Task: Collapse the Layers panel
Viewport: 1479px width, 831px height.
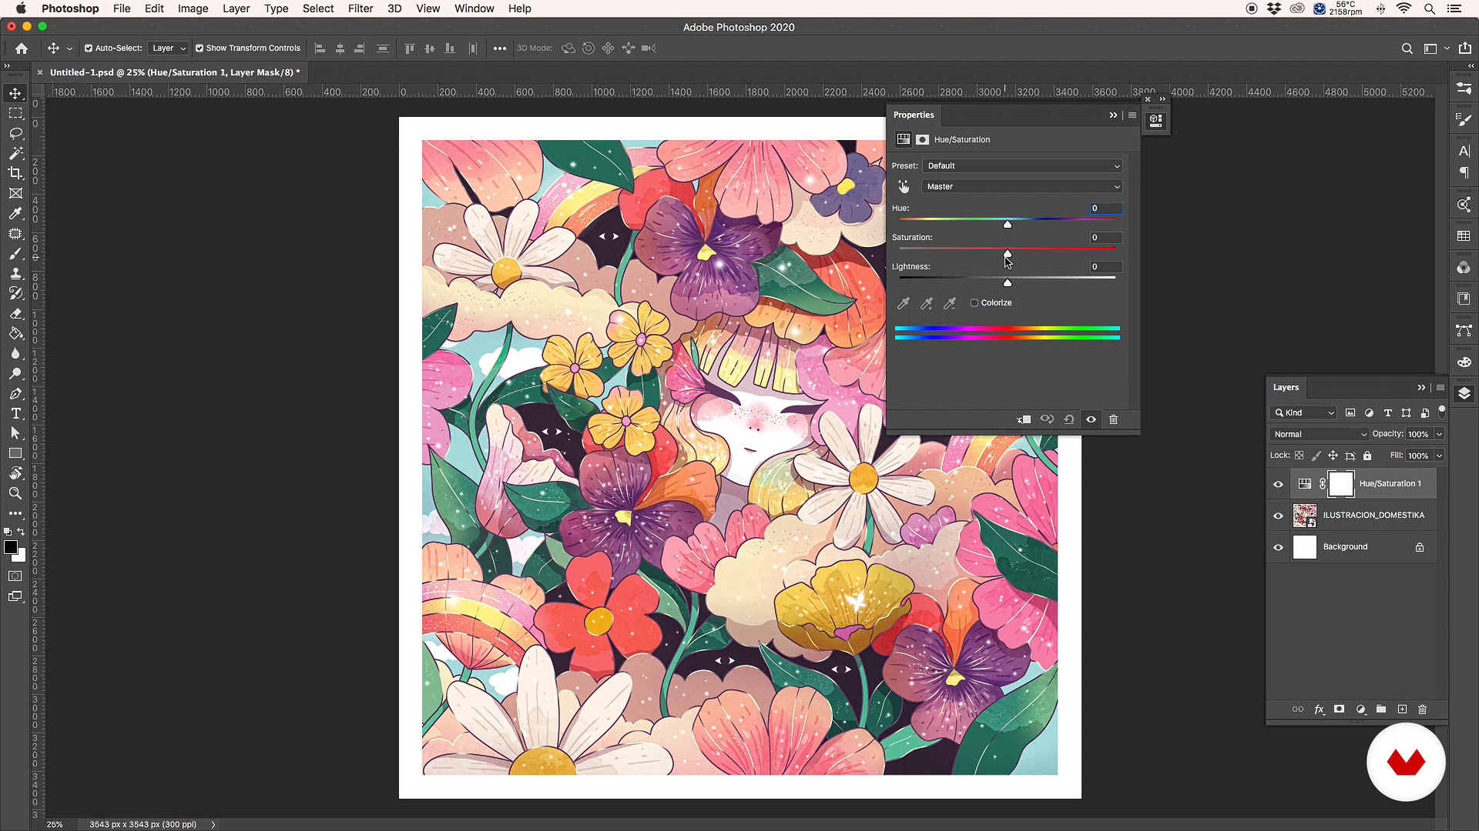Action: 1421,387
